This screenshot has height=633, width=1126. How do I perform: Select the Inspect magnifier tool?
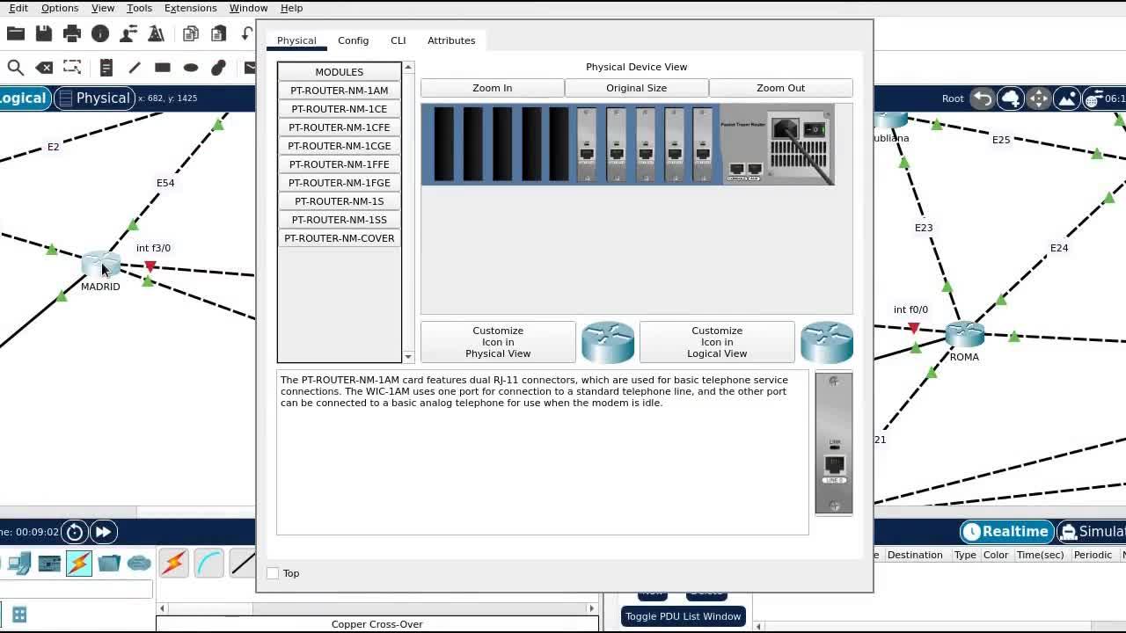(15, 68)
